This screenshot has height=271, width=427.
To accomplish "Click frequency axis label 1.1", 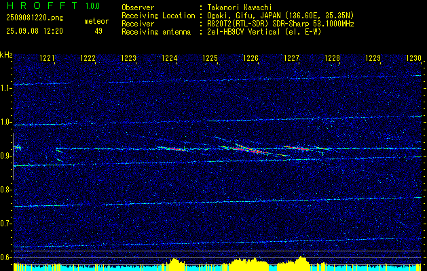I will [x=6, y=88].
